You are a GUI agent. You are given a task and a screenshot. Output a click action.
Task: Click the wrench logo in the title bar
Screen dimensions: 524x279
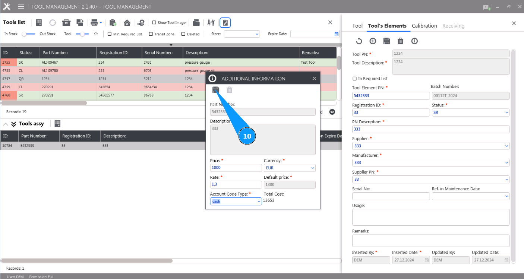(x=7, y=7)
